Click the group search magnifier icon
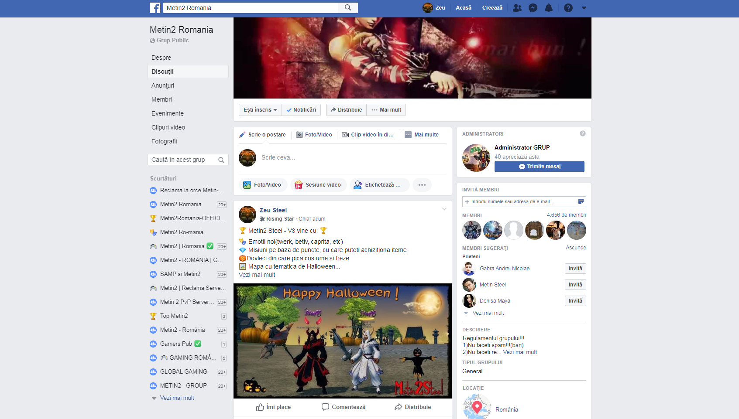 (x=221, y=160)
